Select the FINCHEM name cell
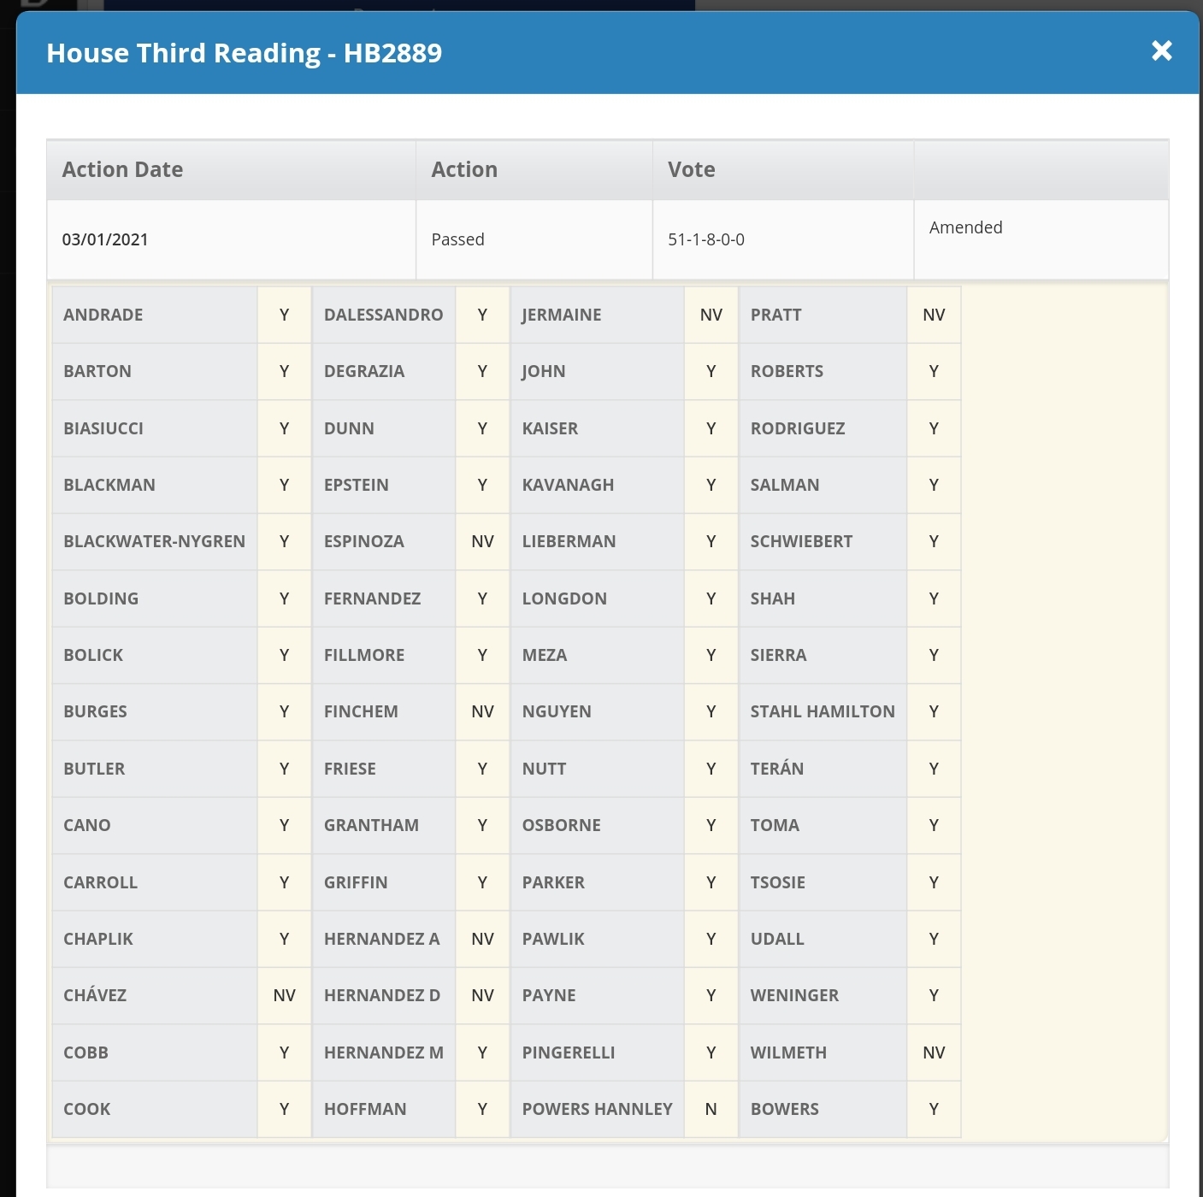The height and width of the screenshot is (1197, 1203). (x=384, y=711)
